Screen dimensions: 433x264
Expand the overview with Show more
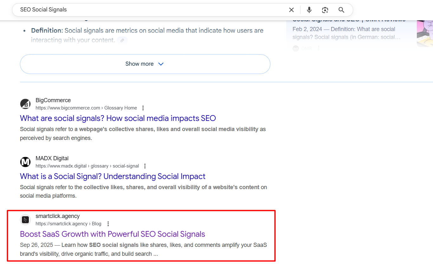point(145,64)
